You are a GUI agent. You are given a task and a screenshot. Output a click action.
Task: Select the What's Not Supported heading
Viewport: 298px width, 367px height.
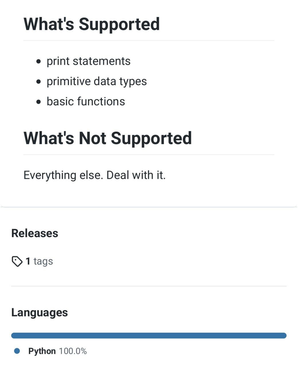click(108, 138)
